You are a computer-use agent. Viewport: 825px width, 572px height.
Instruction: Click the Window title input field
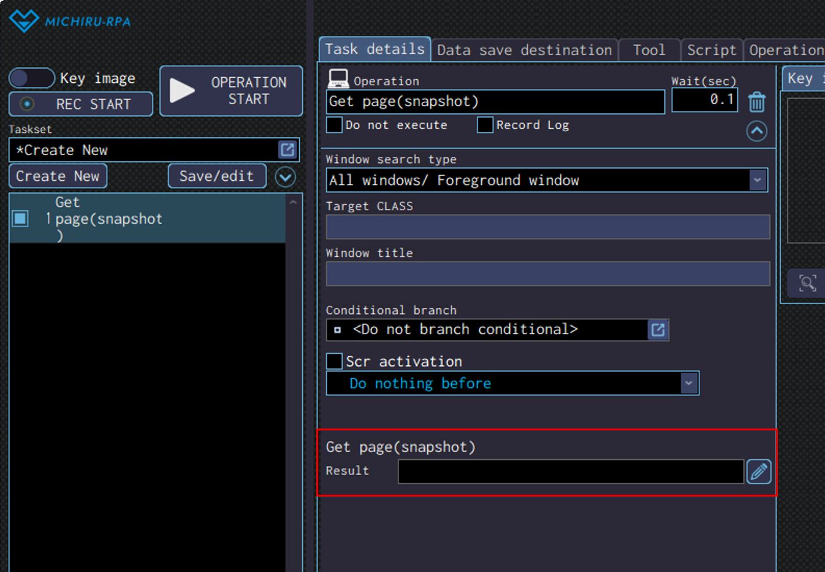(x=547, y=274)
